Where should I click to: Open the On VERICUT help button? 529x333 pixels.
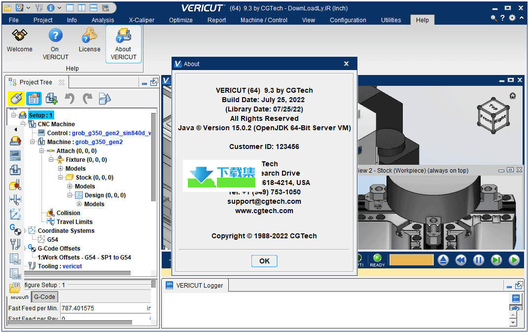[x=55, y=44]
